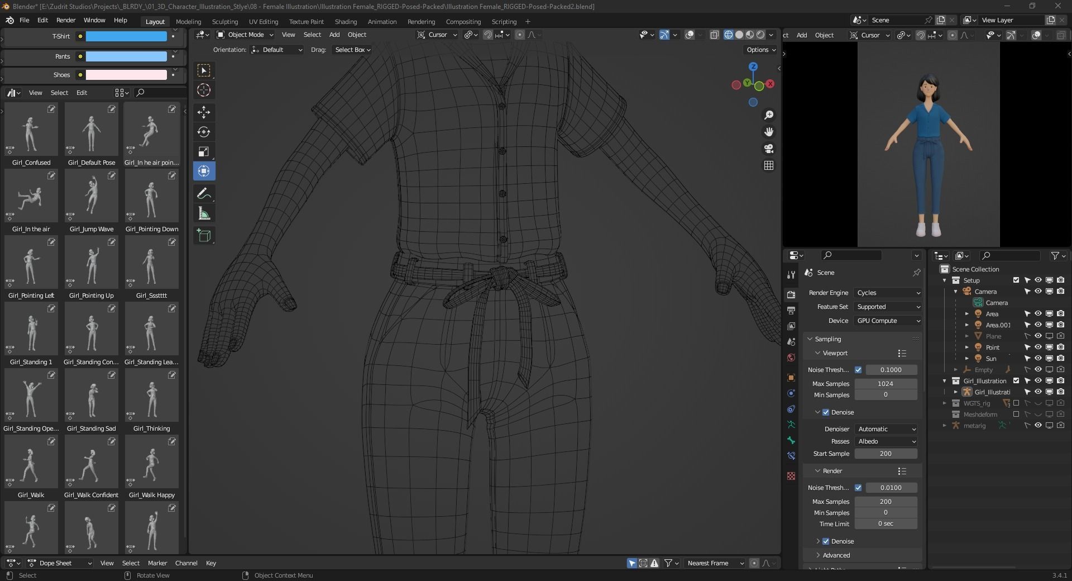Open the File menu
Viewport: 1072px width, 581px height.
click(x=25, y=20)
